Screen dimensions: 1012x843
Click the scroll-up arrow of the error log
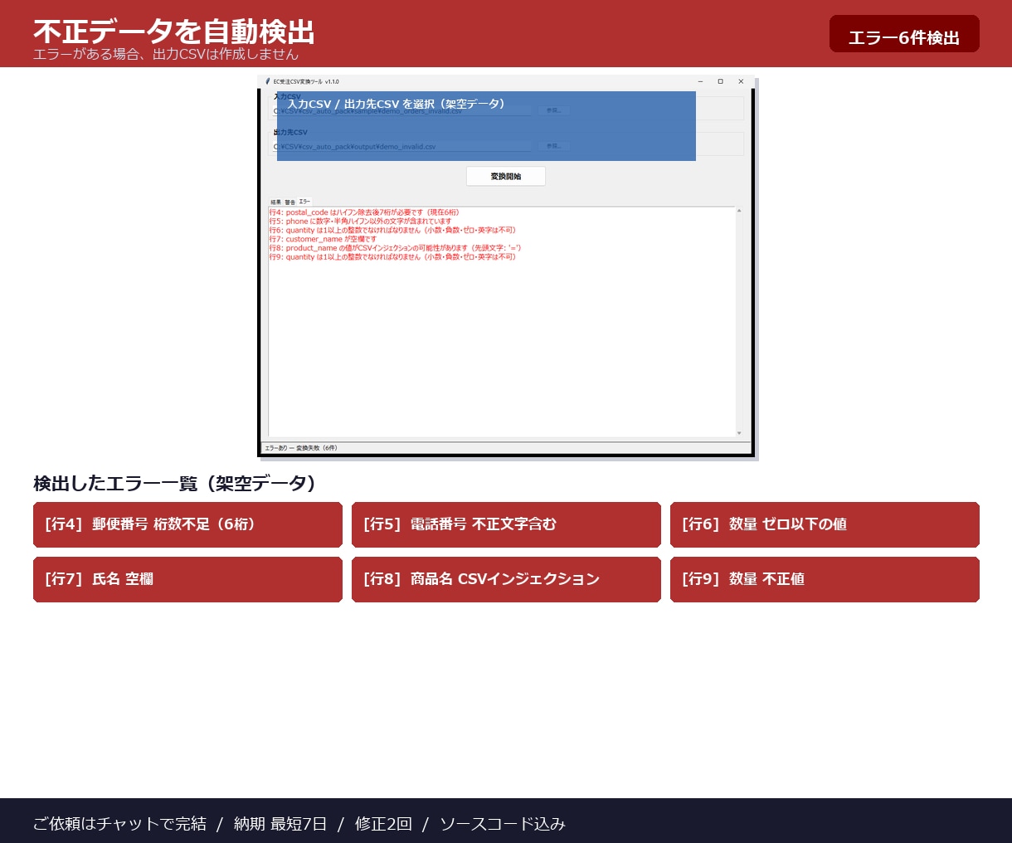point(739,211)
